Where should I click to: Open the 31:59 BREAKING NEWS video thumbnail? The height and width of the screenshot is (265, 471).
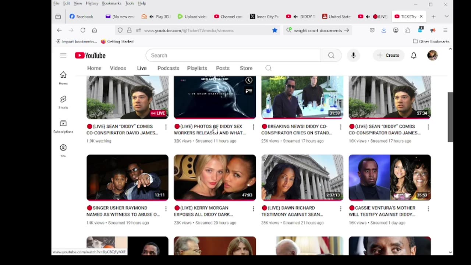click(x=302, y=97)
